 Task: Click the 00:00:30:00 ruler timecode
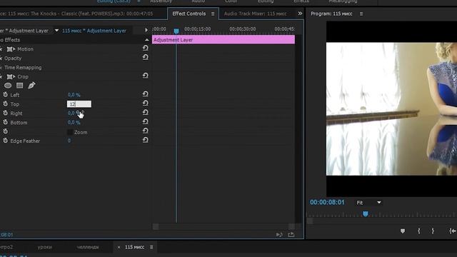click(x=243, y=29)
